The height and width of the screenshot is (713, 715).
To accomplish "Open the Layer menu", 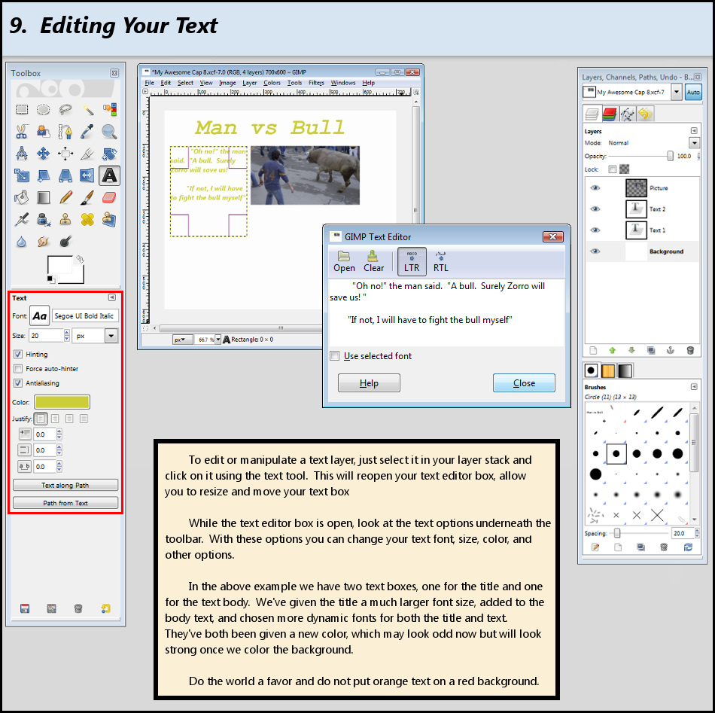I will [249, 83].
